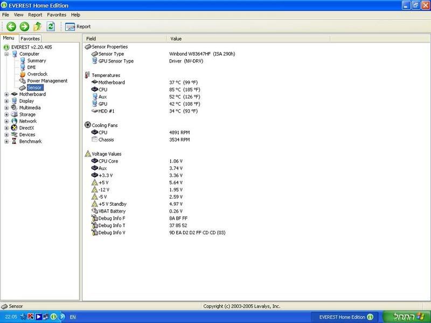Screen dimensions: 431x323
Task: Expand the Storage tree node
Action: point(6,115)
